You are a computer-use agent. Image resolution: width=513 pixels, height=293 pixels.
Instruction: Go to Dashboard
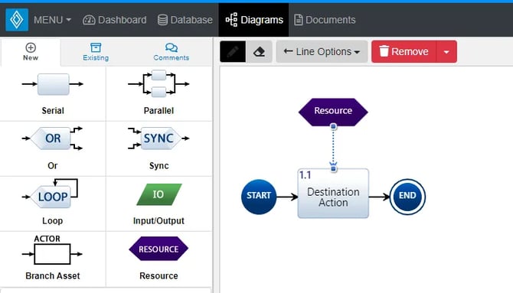click(115, 20)
